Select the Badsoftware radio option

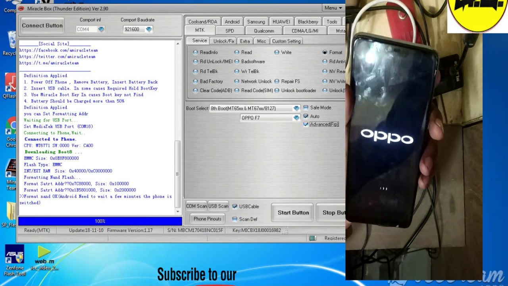pos(250,62)
